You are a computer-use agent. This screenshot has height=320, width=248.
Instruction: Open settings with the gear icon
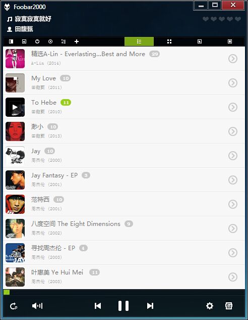(210, 306)
